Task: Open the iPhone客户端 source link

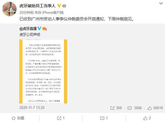Action: [x=53, y=13]
